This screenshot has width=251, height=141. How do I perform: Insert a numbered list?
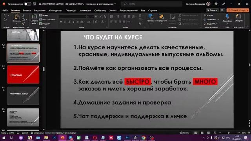pos(118,16)
